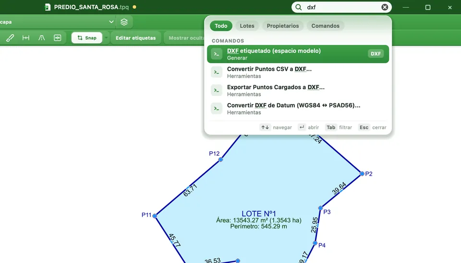The width and height of the screenshot is (461, 263).
Task: Switch to the Comandos filter tab
Action: coord(326,26)
